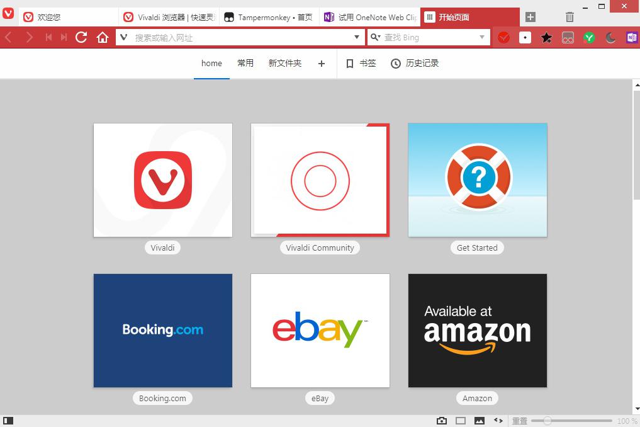
Task: Click the crescent moon extension icon
Action: 610,38
